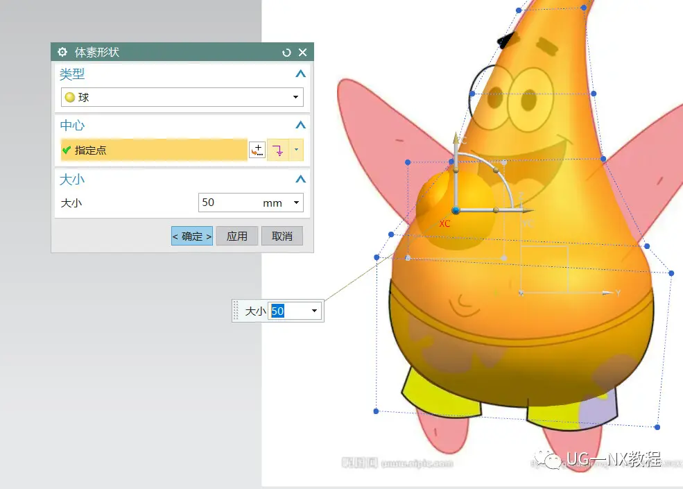Click the 类型 section header text
This screenshot has width=683, height=489.
72,74
